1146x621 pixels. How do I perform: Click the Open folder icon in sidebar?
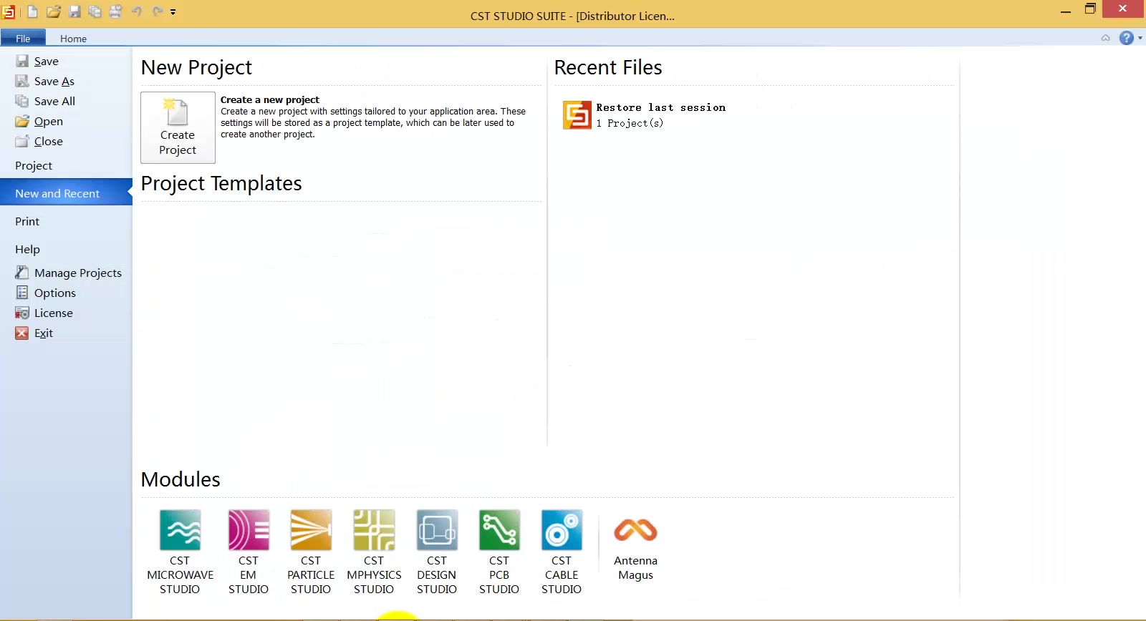click(22, 122)
